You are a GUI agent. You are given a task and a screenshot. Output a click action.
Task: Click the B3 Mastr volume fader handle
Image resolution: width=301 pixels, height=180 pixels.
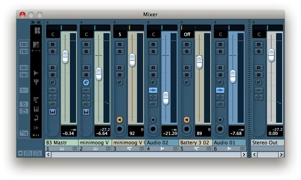tap(65, 57)
